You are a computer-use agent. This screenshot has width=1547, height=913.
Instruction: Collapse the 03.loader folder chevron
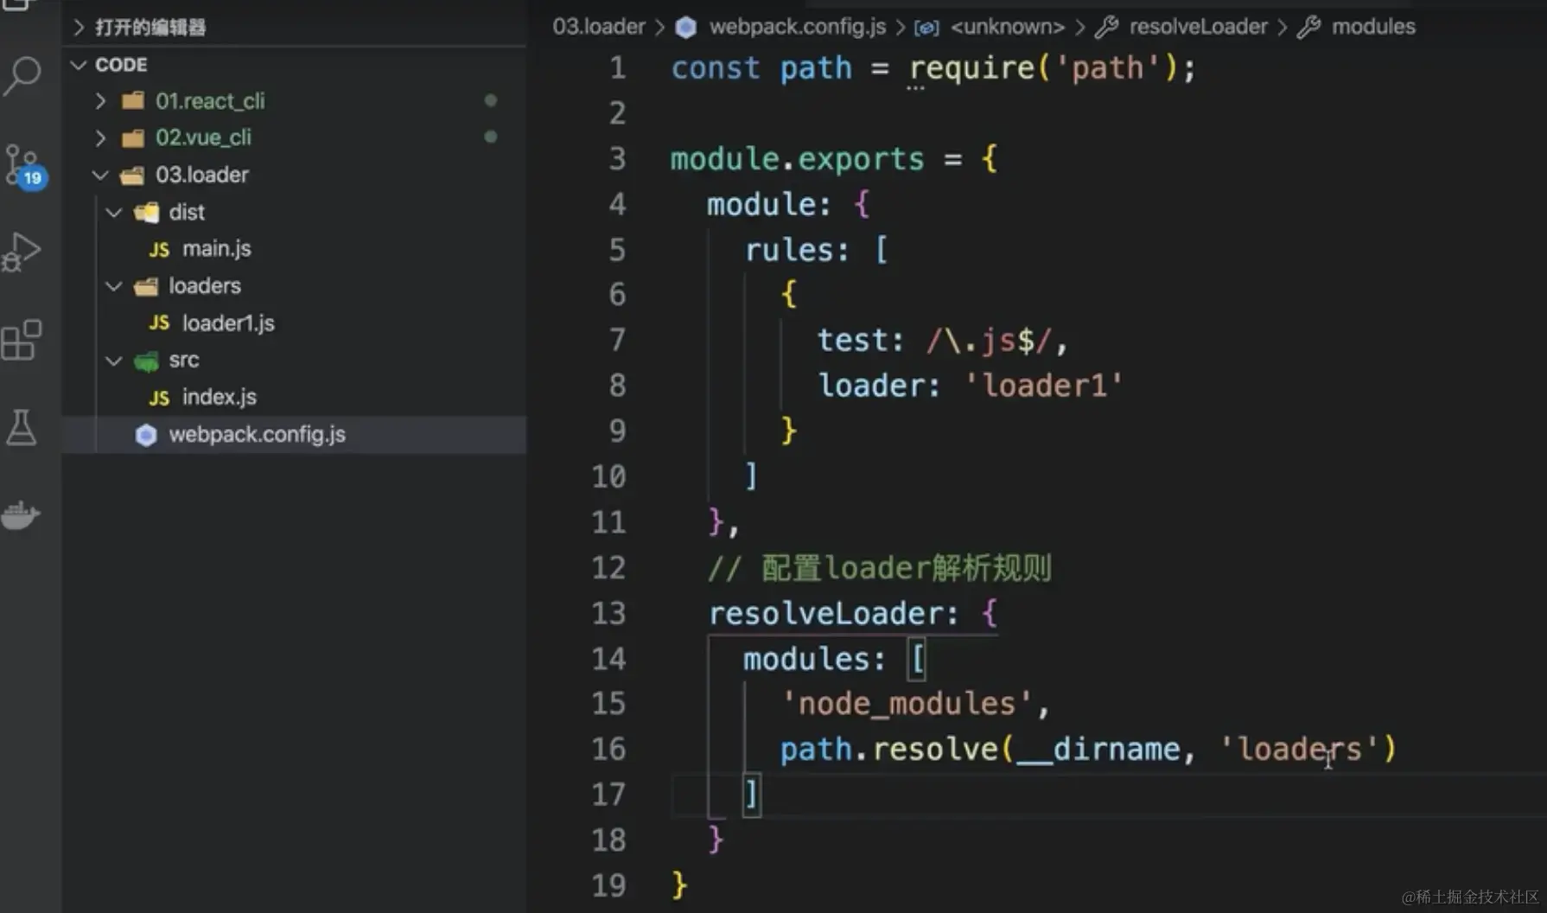100,176
